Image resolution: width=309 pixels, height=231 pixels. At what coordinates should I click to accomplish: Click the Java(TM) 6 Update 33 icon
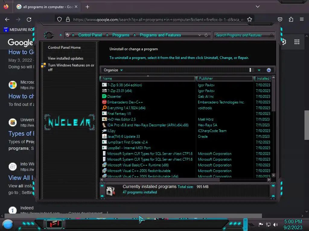click(104, 136)
